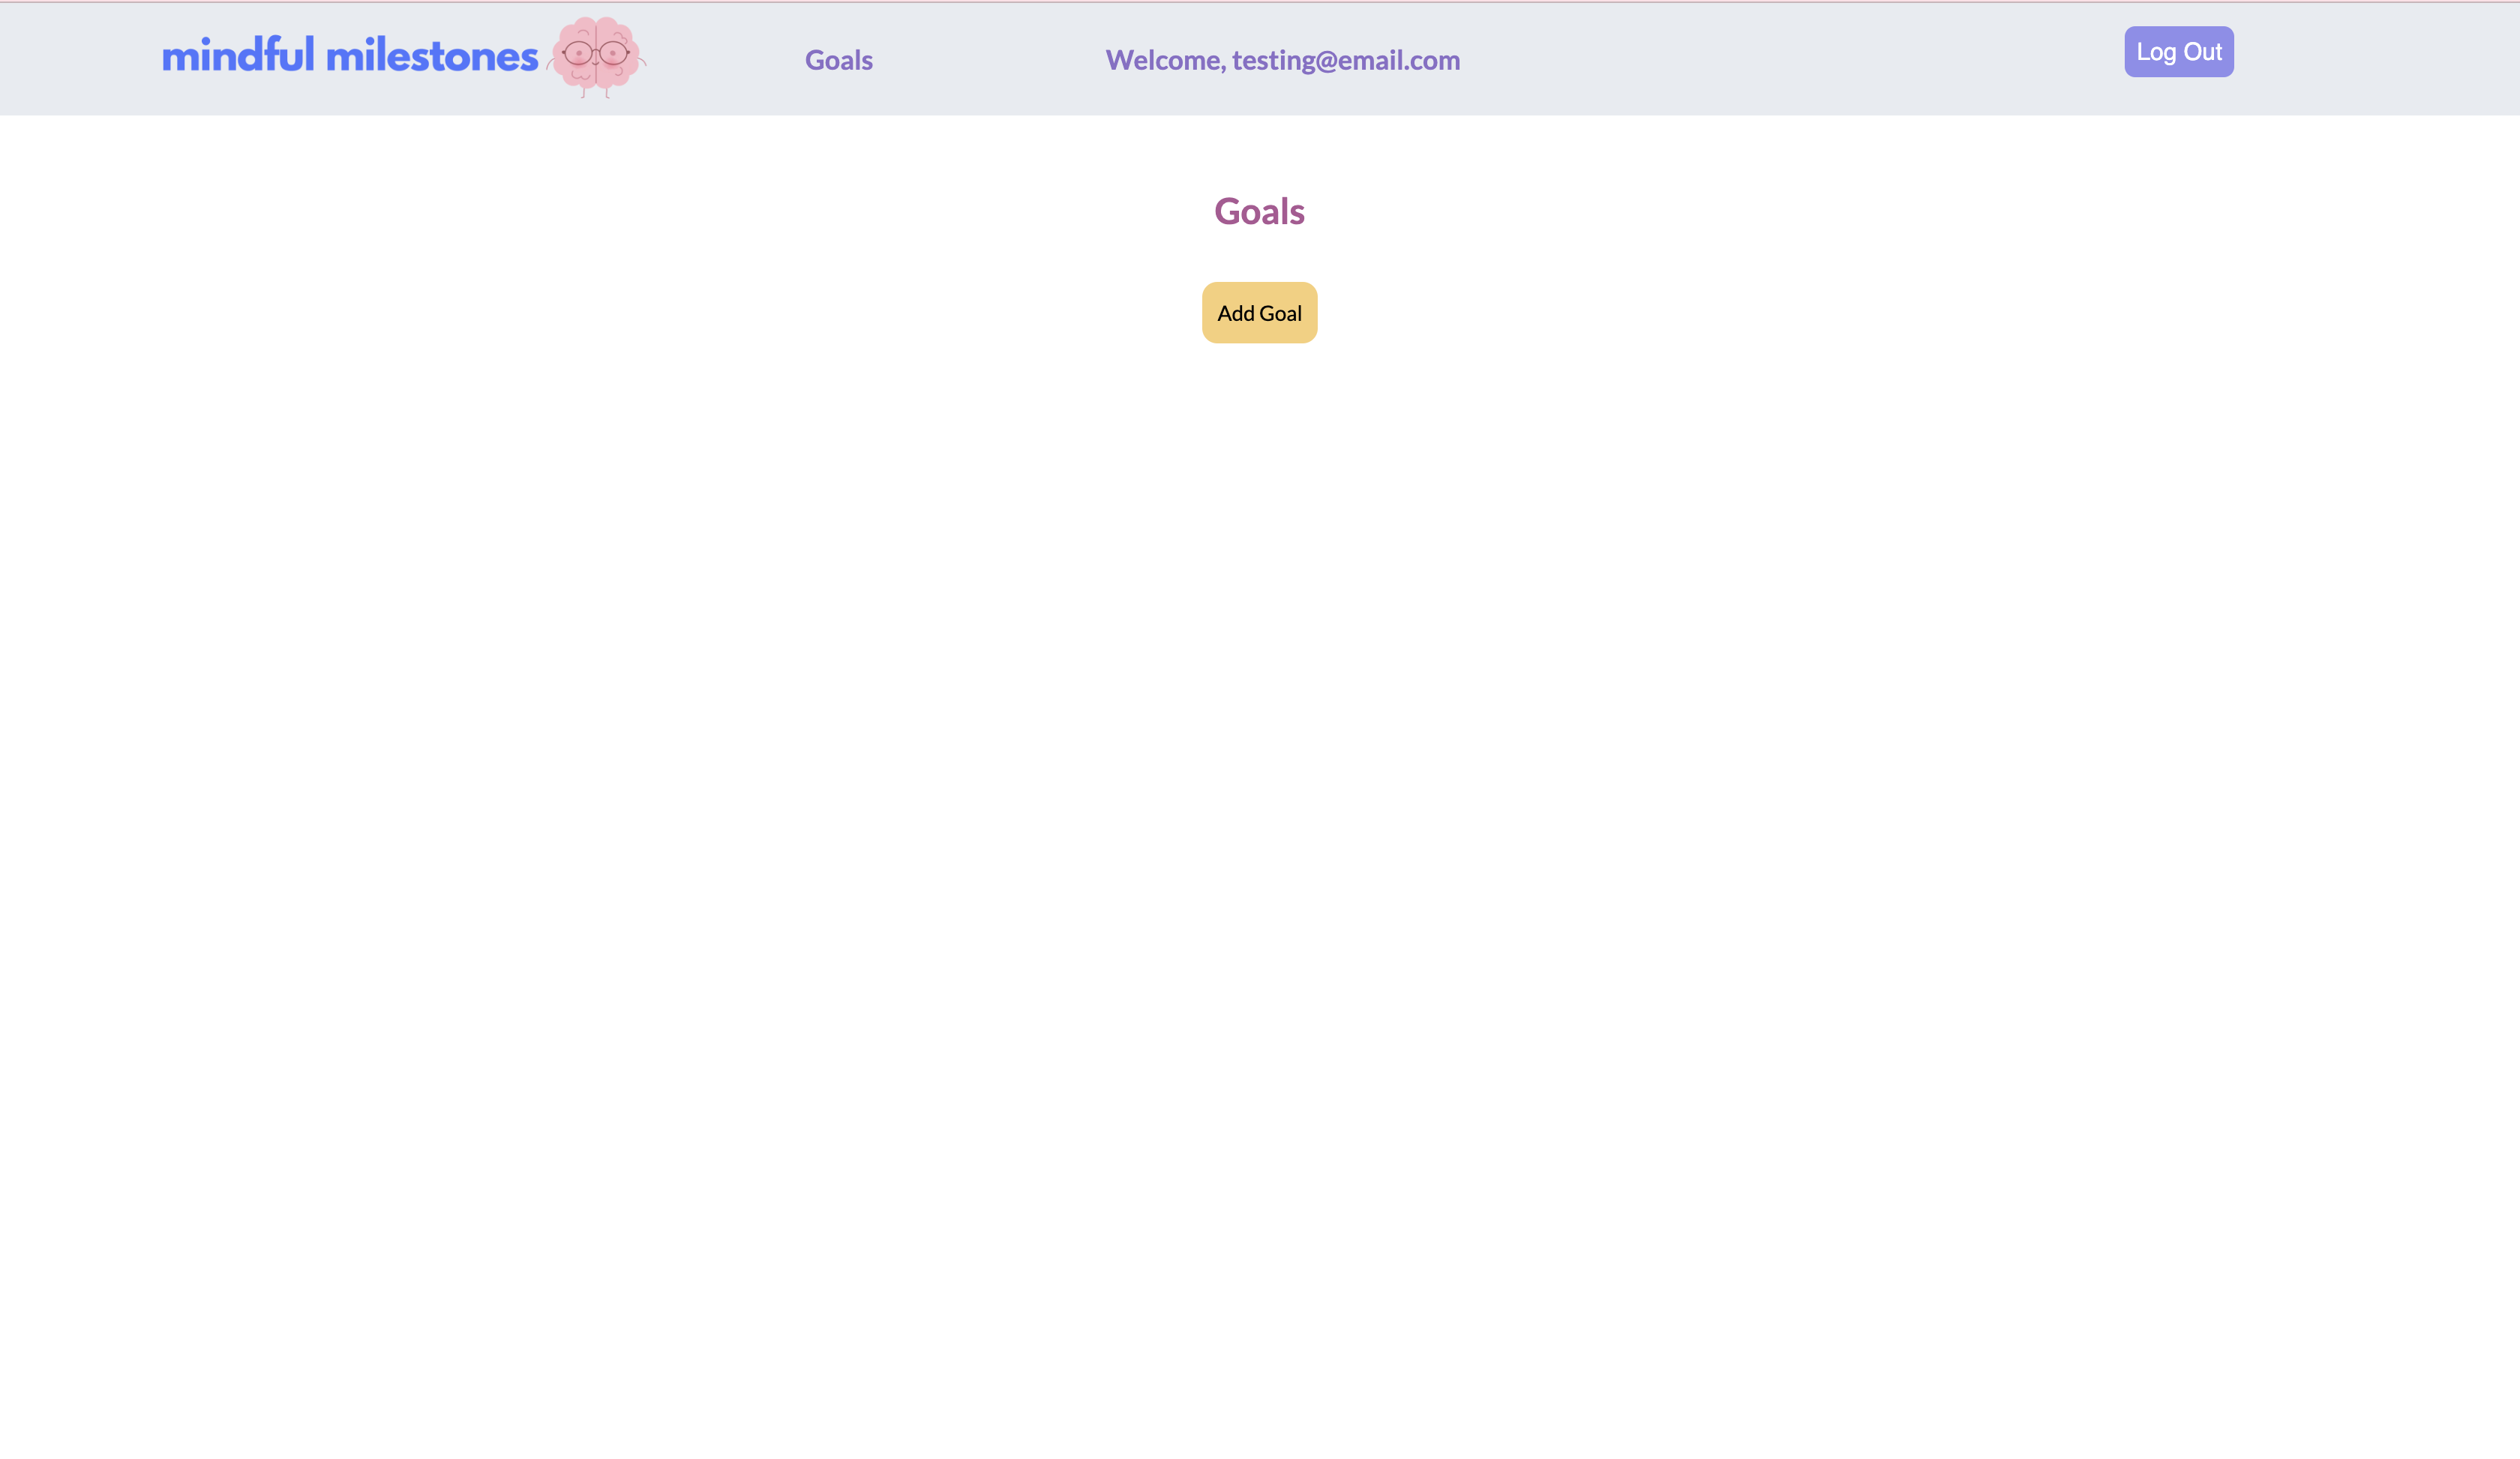Viewport: 2520px width, 1459px height.
Task: Click the word 'mindful' in the logo
Action: (238, 56)
